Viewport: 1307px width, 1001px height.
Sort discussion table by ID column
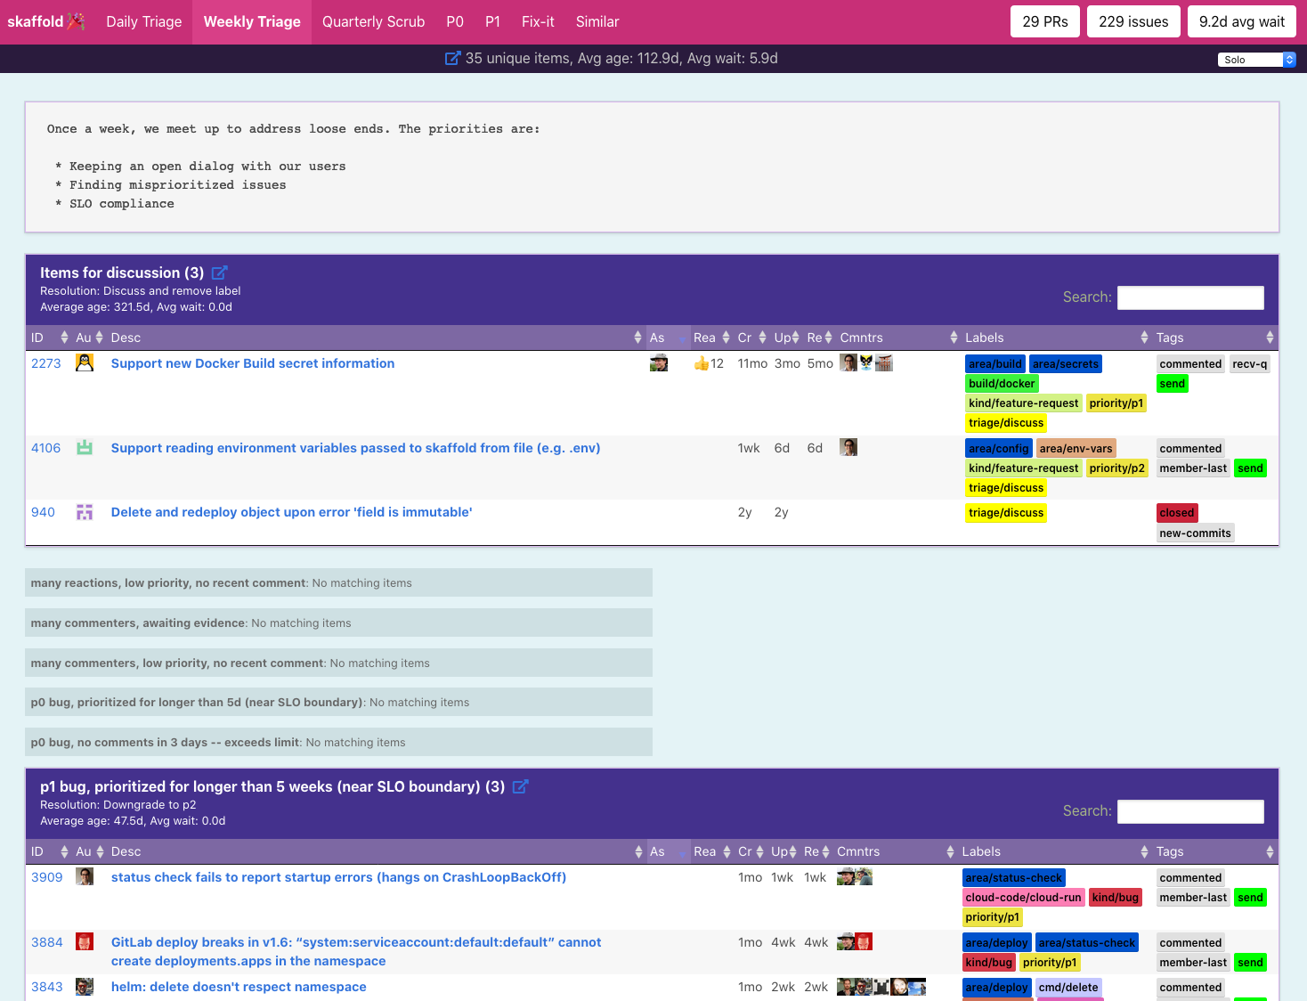coord(49,338)
